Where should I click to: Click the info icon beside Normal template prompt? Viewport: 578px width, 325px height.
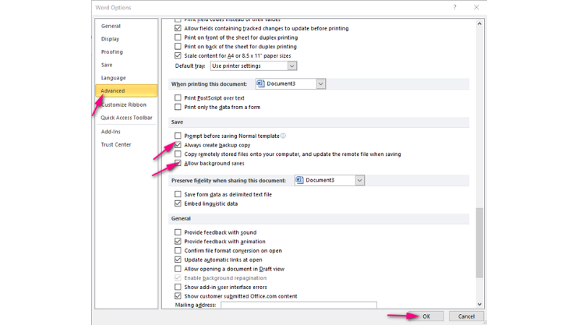[283, 136]
